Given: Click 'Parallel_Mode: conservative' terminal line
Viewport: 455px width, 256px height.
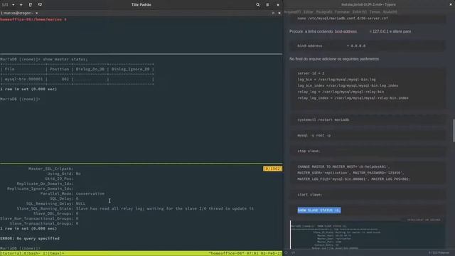Looking at the screenshot, I should point(73,193).
